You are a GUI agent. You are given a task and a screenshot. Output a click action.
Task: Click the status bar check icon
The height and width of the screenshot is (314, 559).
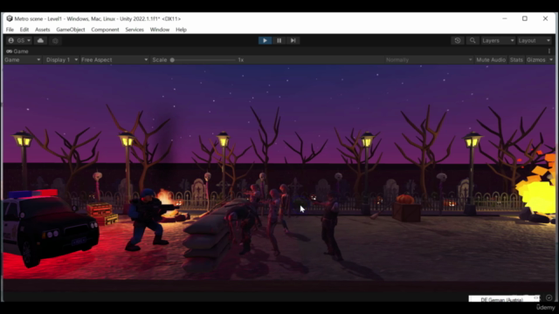coord(549,297)
